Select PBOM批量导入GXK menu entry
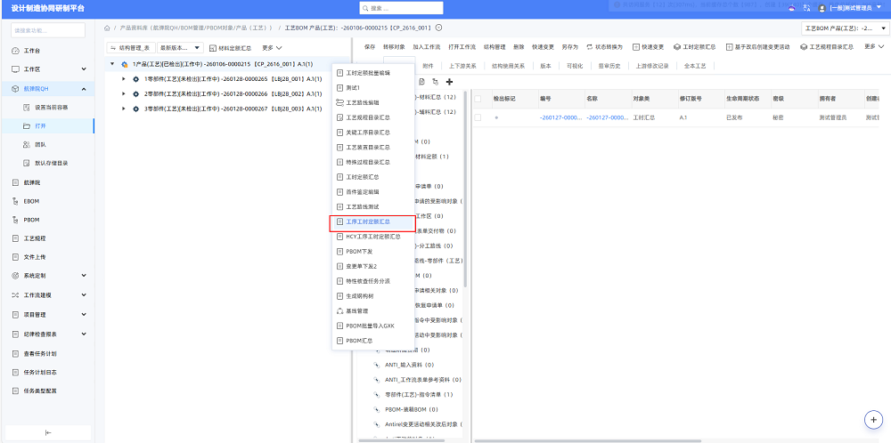Image resolution: width=891 pixels, height=443 pixels. (x=372, y=326)
